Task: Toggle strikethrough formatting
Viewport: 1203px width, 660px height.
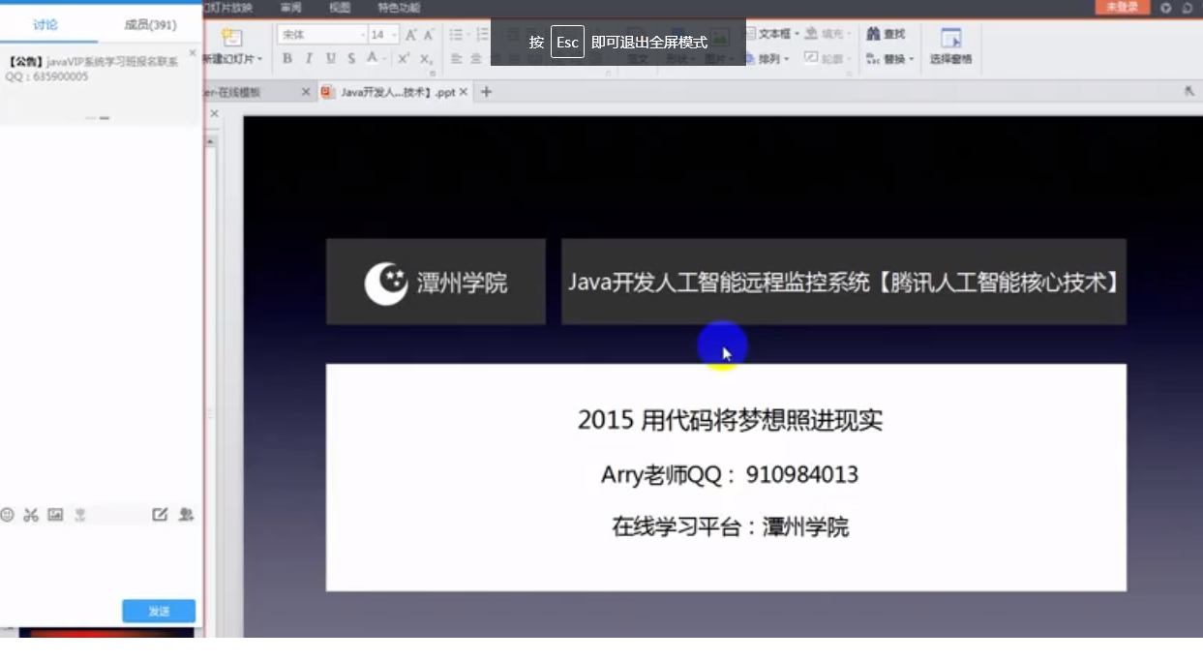Action: [x=351, y=59]
